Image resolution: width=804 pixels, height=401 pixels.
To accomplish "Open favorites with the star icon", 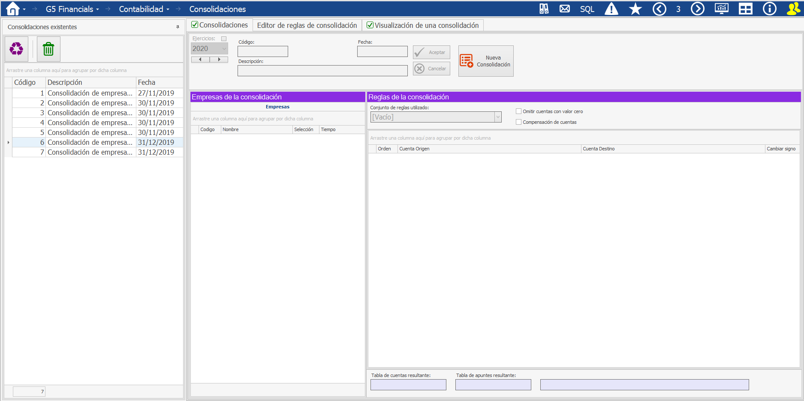I will [635, 9].
